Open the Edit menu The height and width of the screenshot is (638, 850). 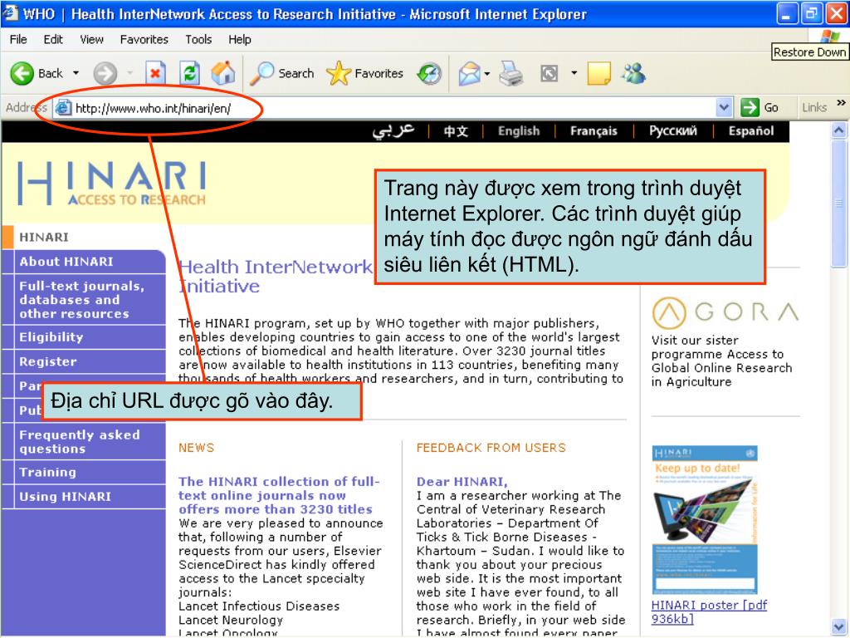click(52, 39)
